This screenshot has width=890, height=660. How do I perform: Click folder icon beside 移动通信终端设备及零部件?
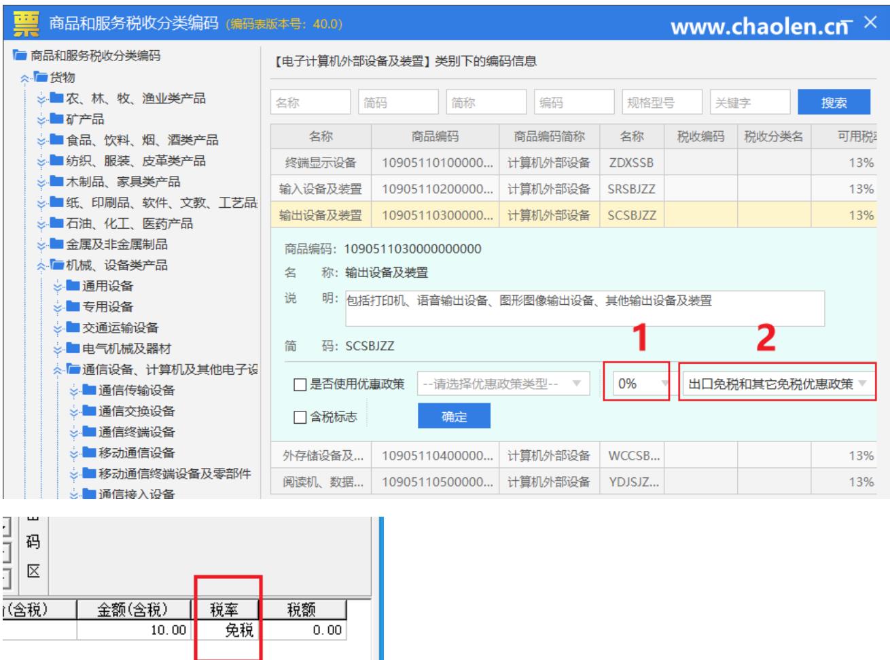coord(90,474)
